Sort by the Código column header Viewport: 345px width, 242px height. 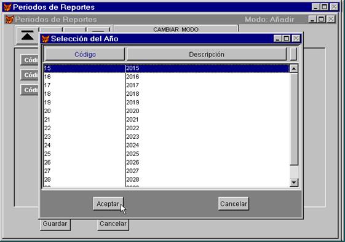(x=85, y=54)
